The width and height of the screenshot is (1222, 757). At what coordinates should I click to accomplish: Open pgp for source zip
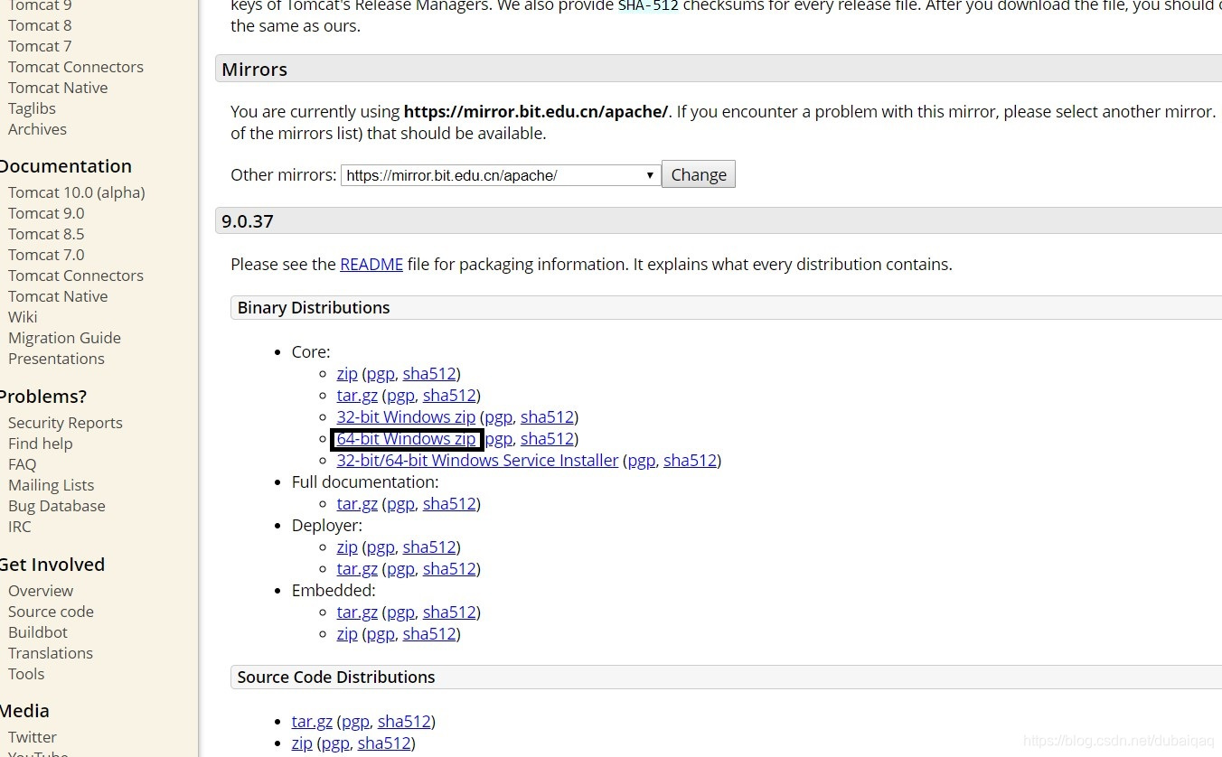[335, 743]
